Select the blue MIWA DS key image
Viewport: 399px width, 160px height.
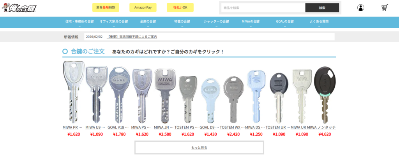click(256, 97)
